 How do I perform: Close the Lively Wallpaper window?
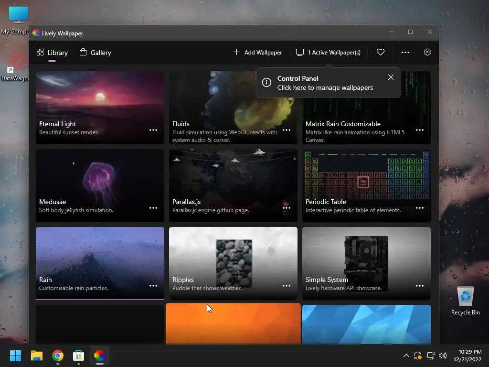point(429,32)
